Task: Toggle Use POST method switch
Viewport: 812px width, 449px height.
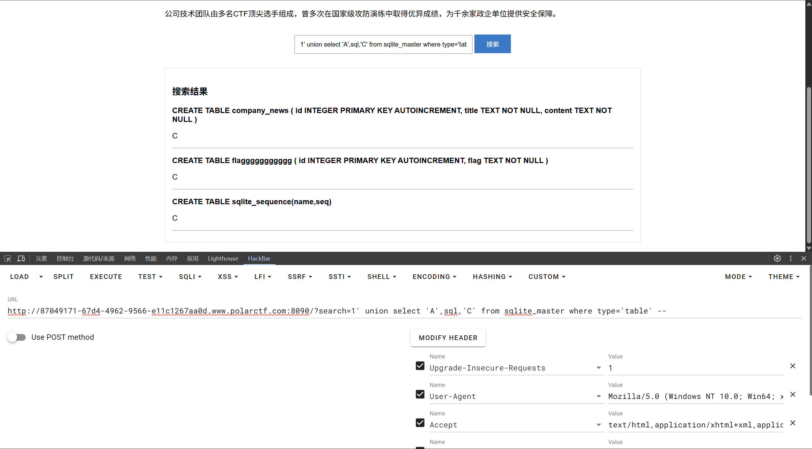Action: [17, 337]
